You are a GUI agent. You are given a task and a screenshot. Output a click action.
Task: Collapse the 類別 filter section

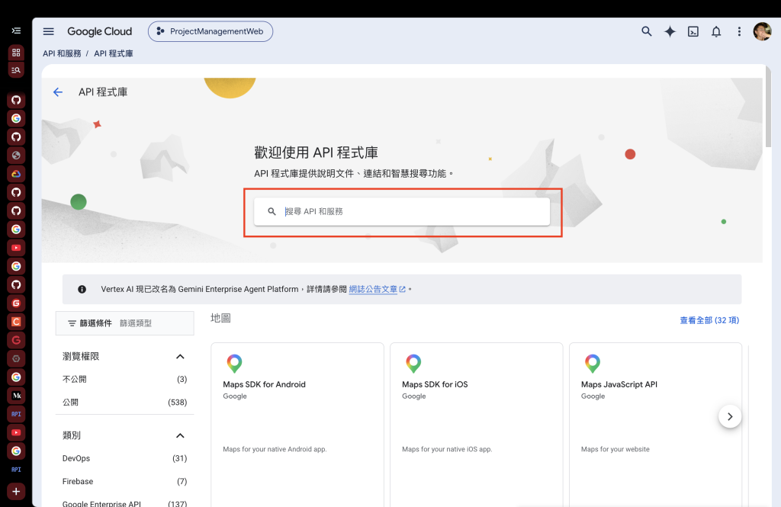180,436
